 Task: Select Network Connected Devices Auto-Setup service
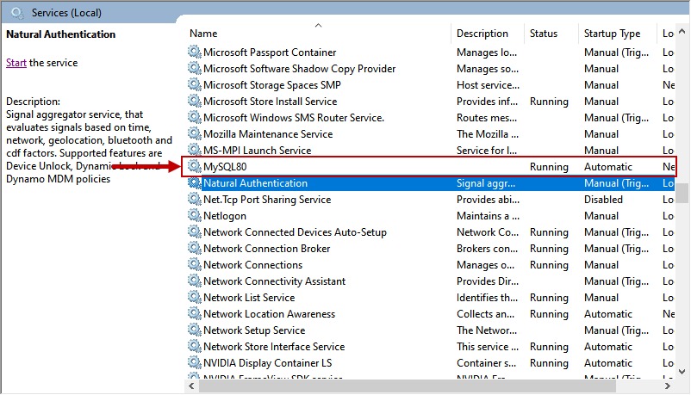(x=295, y=232)
